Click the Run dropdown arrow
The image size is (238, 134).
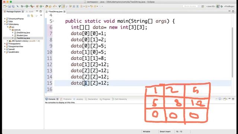pos(29,6)
